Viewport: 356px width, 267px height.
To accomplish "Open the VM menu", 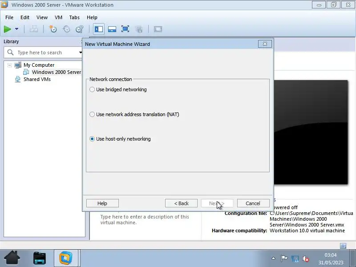I will (58, 17).
